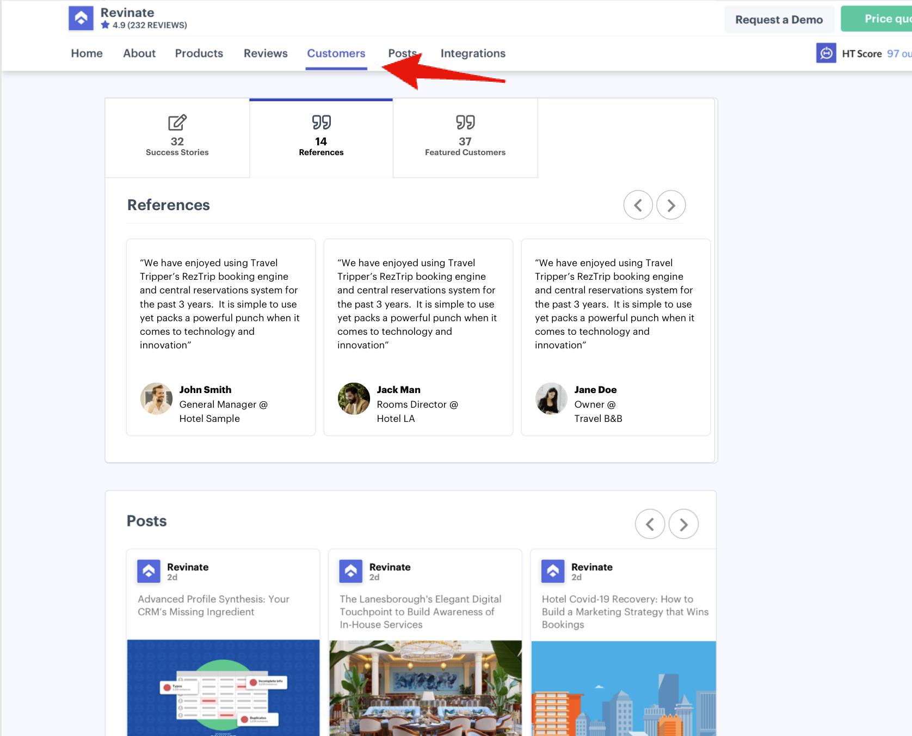This screenshot has width=912, height=736.
Task: Click Revinate author name on Lanesborough post
Action: [x=390, y=567]
